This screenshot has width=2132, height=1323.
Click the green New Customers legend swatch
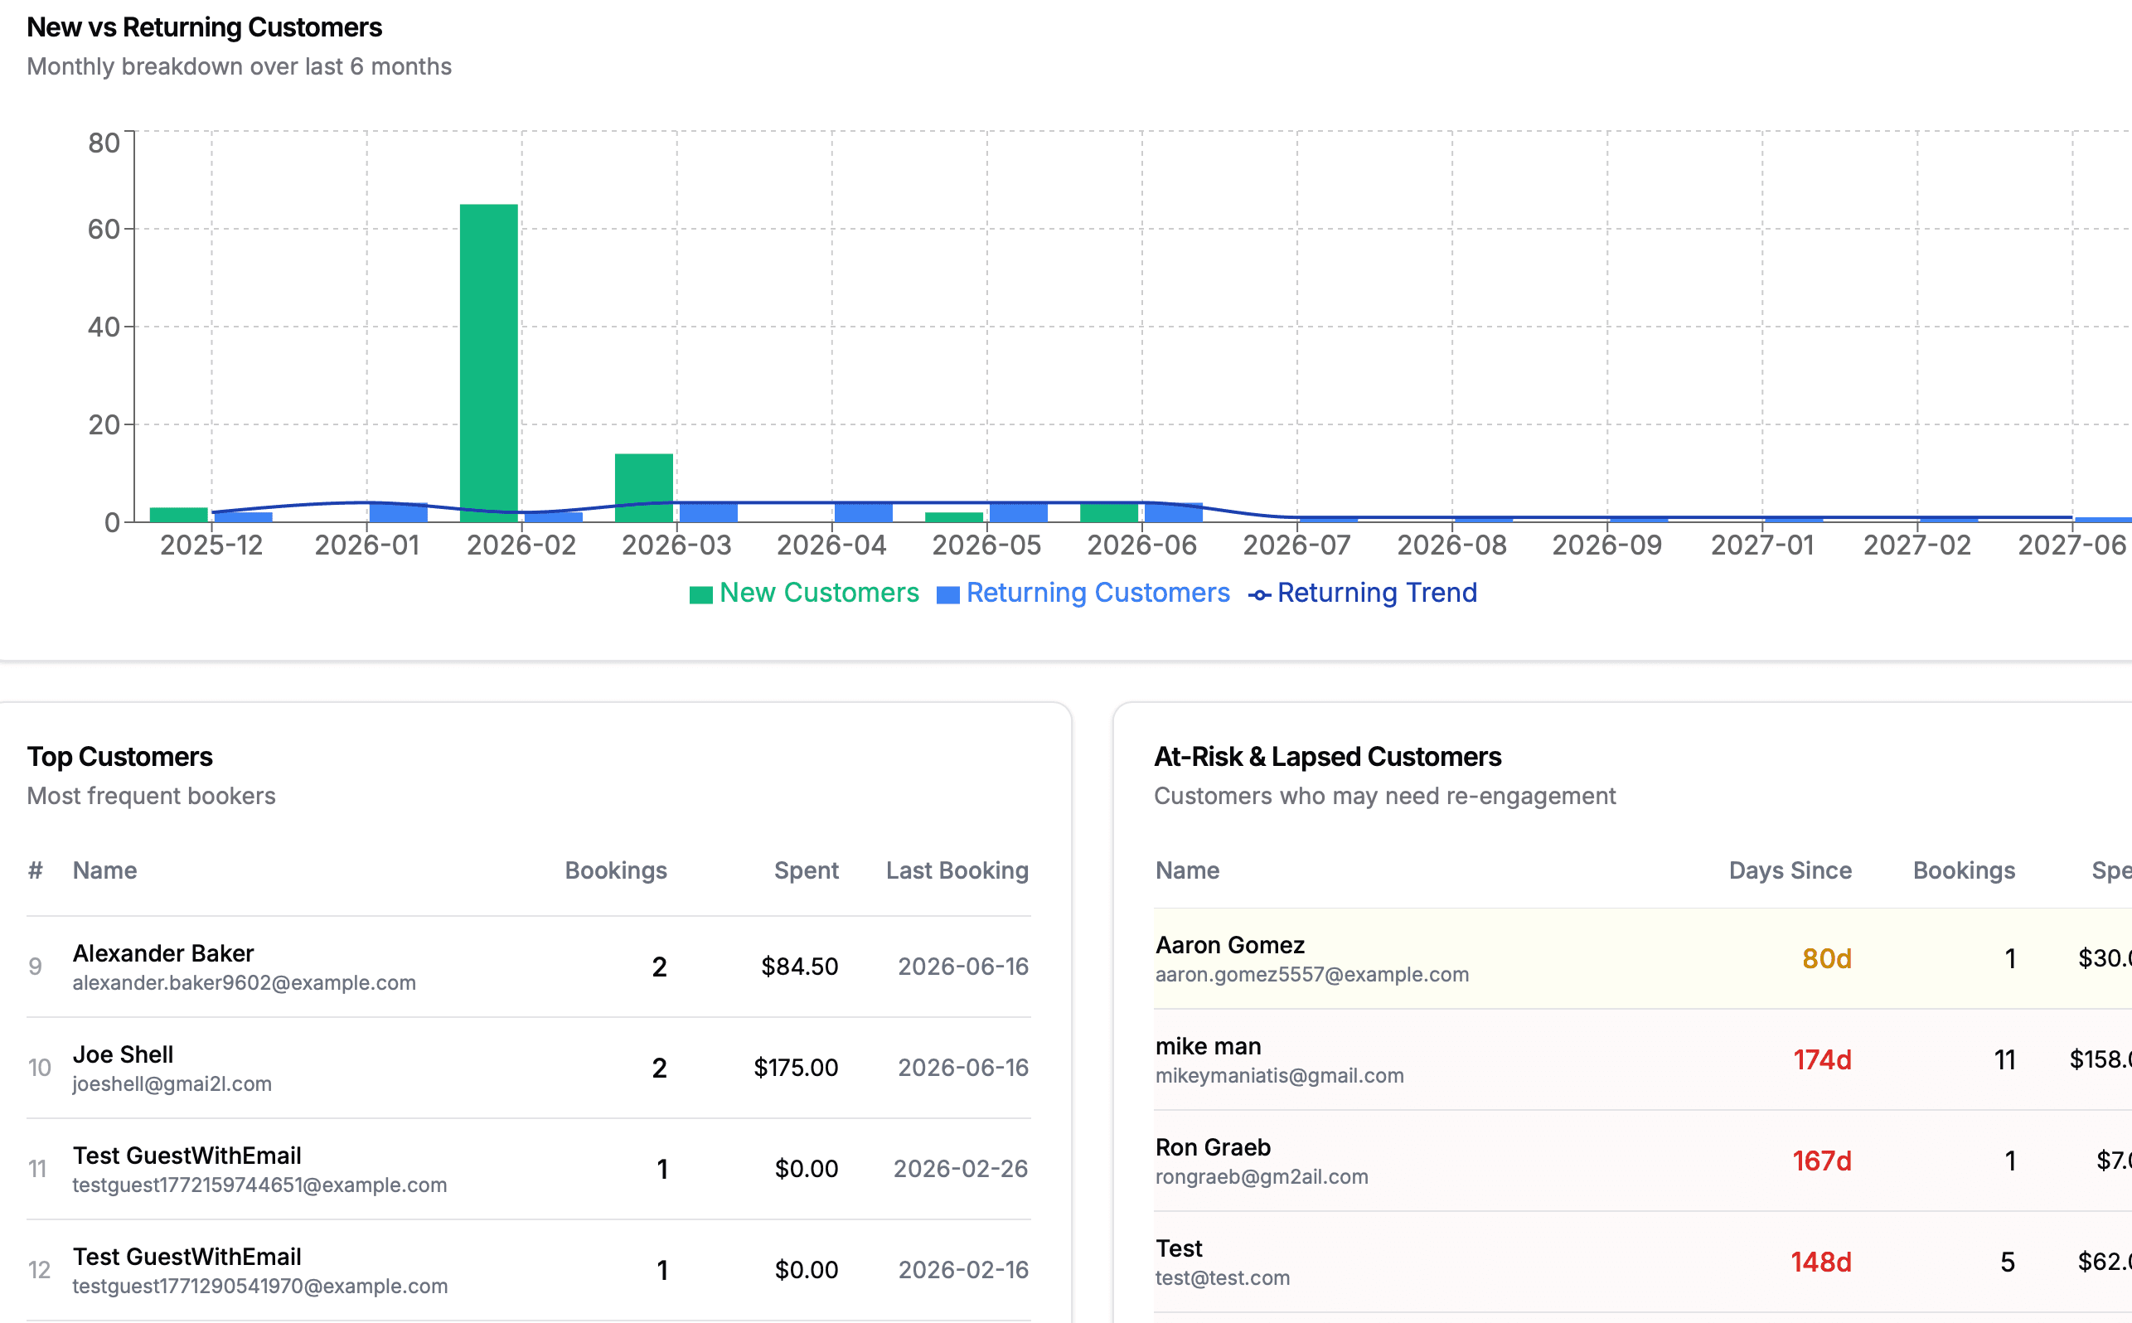700,595
